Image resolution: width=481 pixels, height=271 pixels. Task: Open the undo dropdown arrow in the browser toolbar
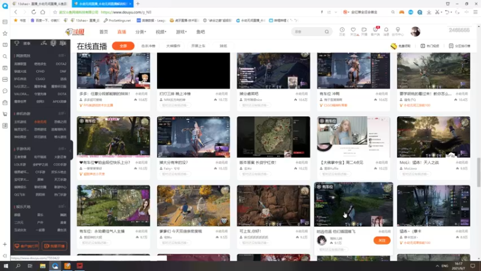pyautogui.click(x=451, y=12)
